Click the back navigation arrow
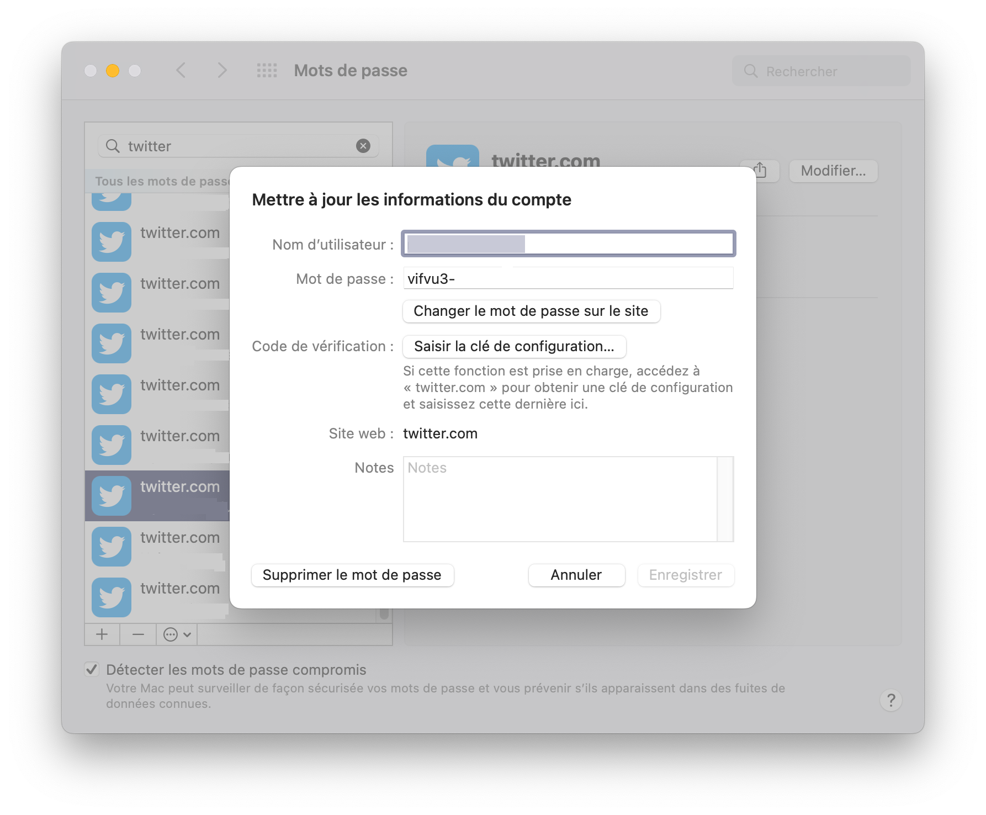Screen dimensions: 986x815 (181, 70)
